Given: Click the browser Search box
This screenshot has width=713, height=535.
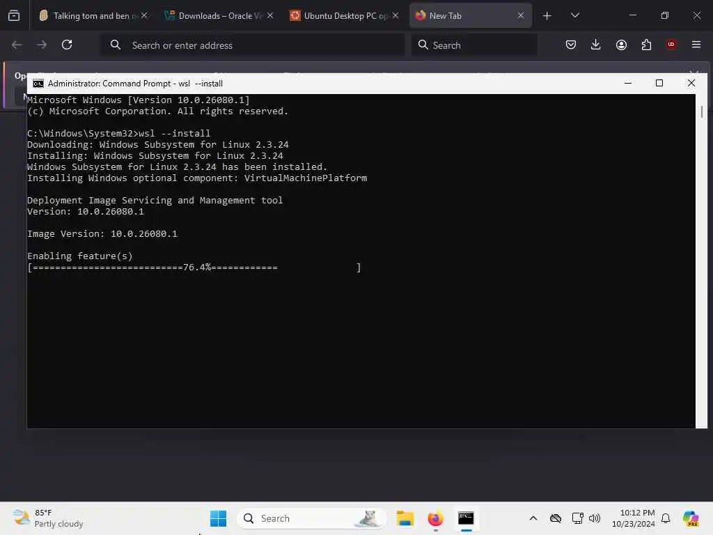Looking at the screenshot, I should tap(474, 45).
